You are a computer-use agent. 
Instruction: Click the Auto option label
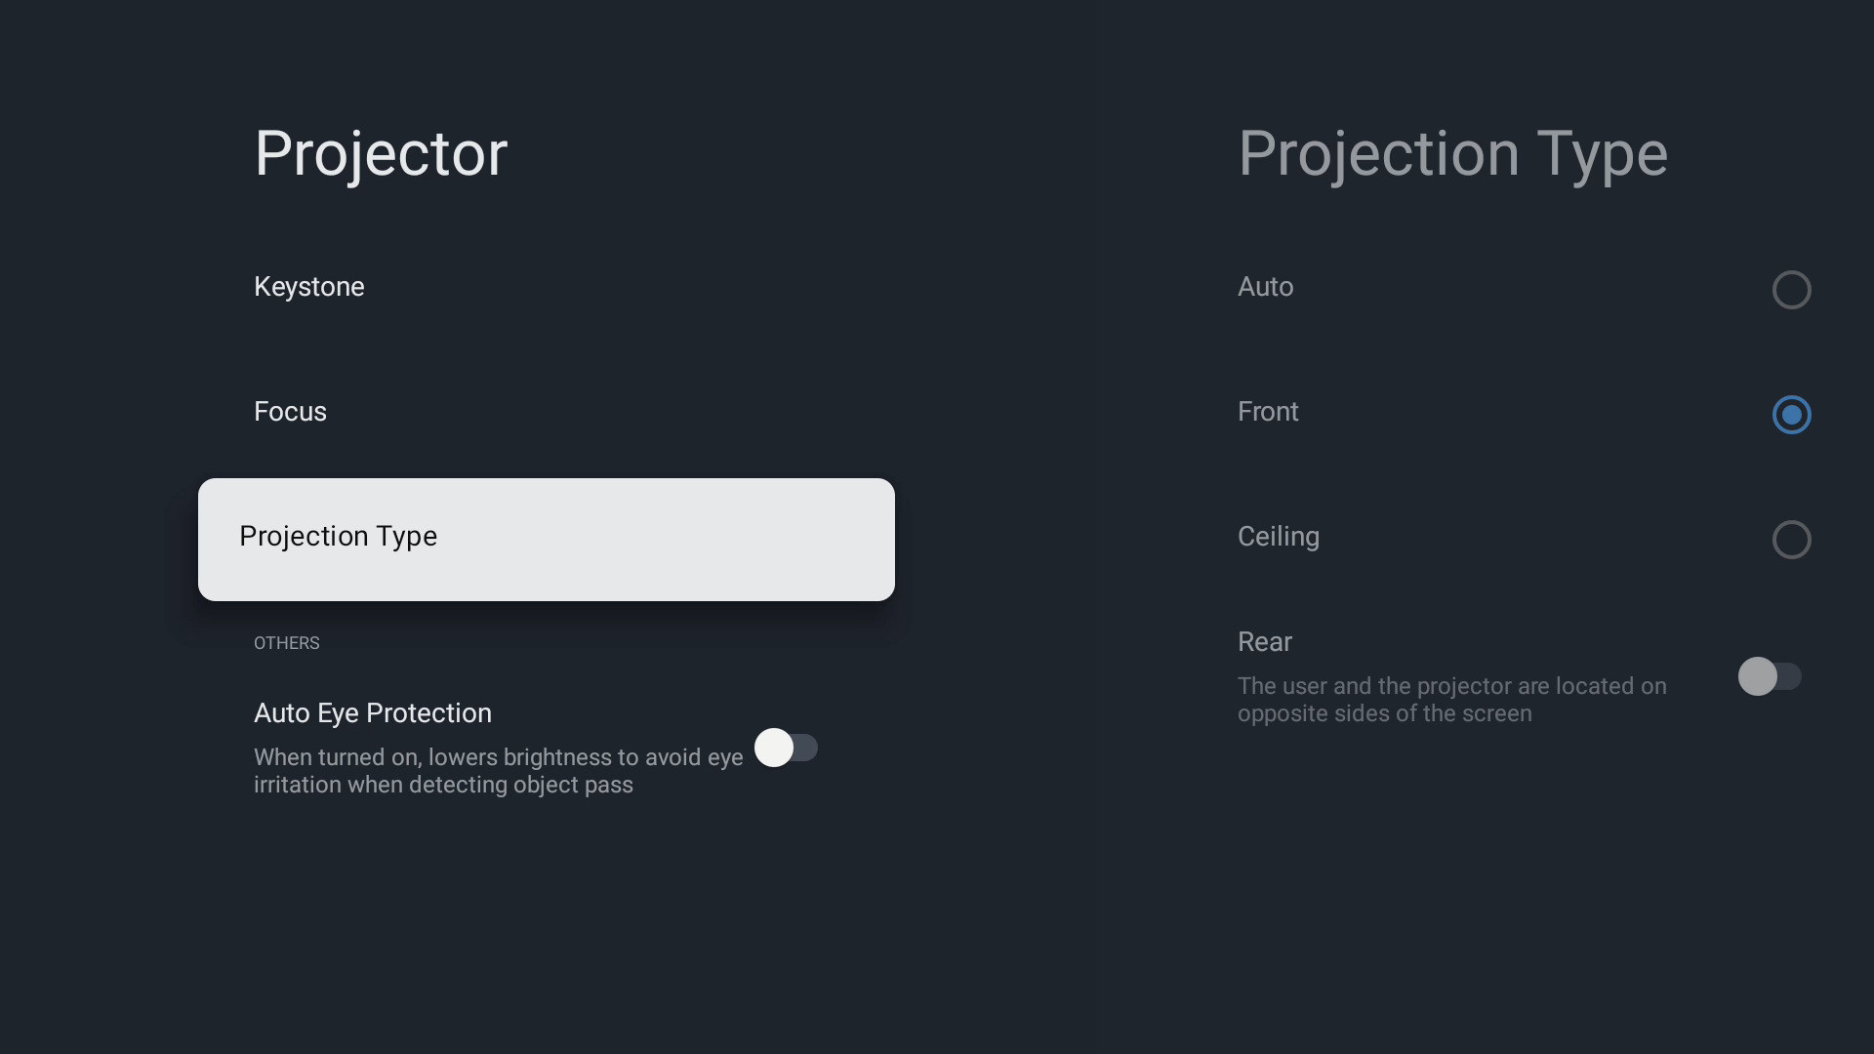tap(1265, 287)
